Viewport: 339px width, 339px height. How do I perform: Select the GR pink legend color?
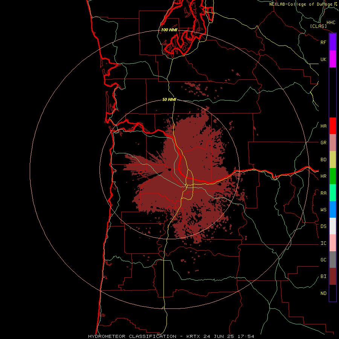[x=333, y=143]
